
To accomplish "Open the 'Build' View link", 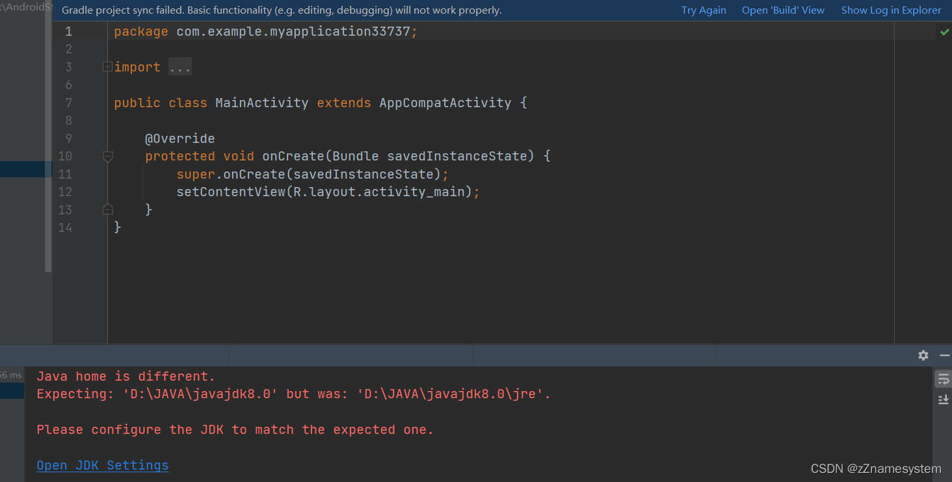I will pyautogui.click(x=783, y=10).
